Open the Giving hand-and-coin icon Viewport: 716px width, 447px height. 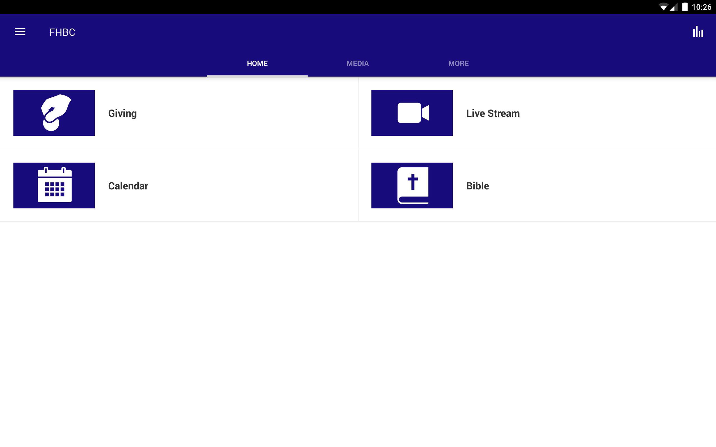click(x=54, y=113)
